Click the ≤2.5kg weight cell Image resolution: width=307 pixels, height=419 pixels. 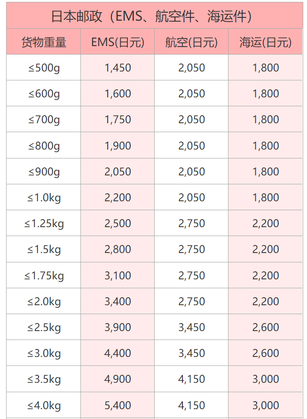[x=44, y=327]
